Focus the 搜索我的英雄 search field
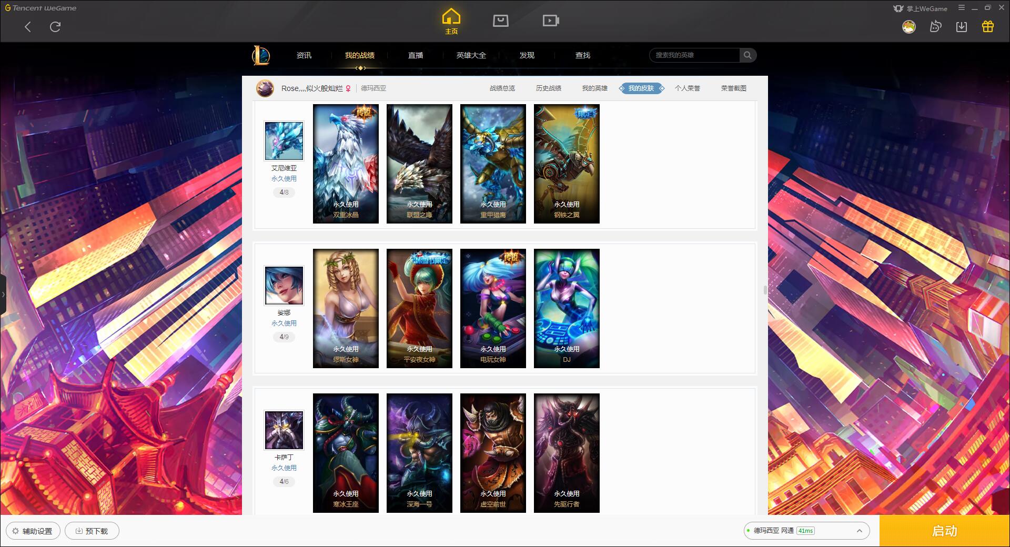 694,55
